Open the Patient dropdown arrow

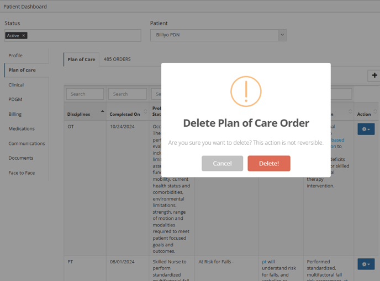point(282,35)
